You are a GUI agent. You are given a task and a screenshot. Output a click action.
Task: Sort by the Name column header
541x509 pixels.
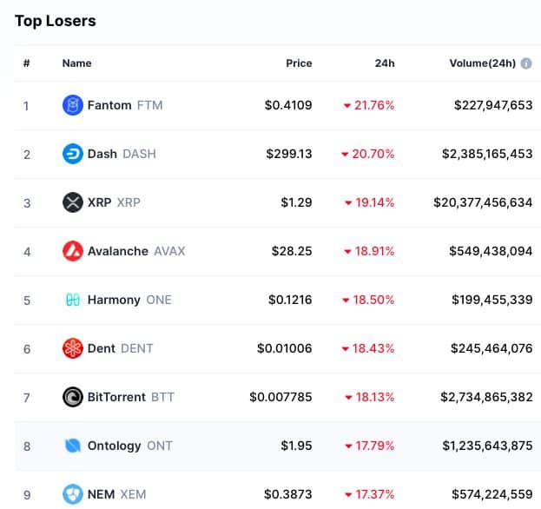coord(76,63)
